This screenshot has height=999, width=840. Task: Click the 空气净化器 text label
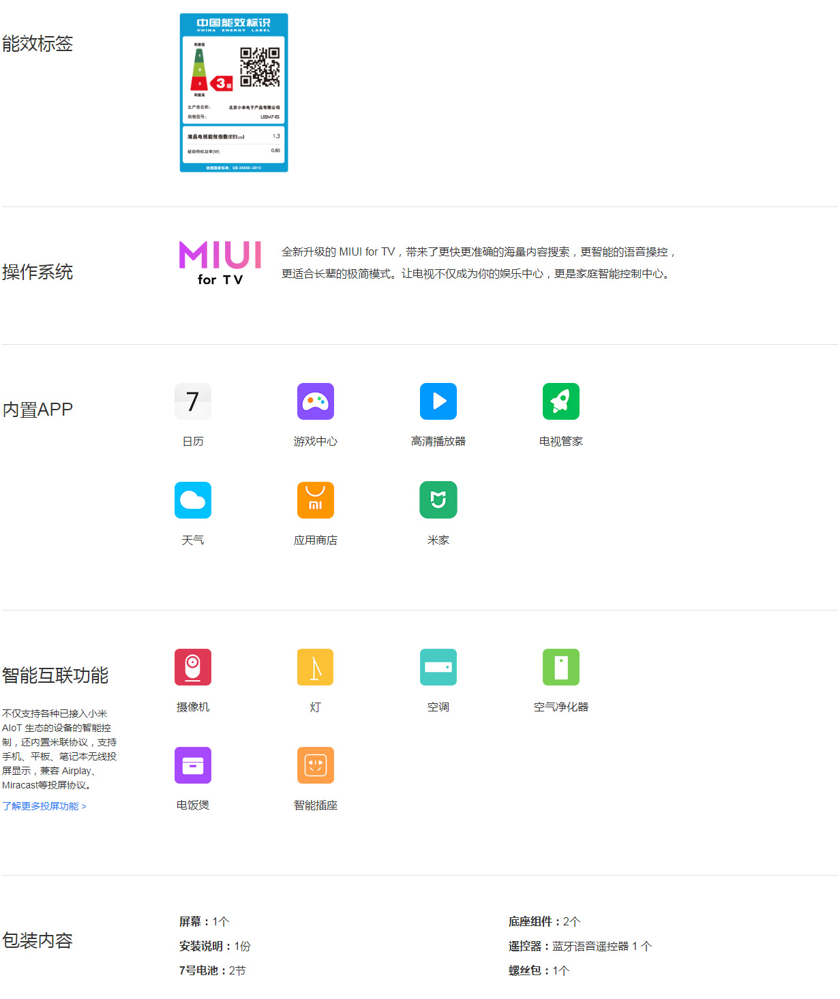coord(560,707)
